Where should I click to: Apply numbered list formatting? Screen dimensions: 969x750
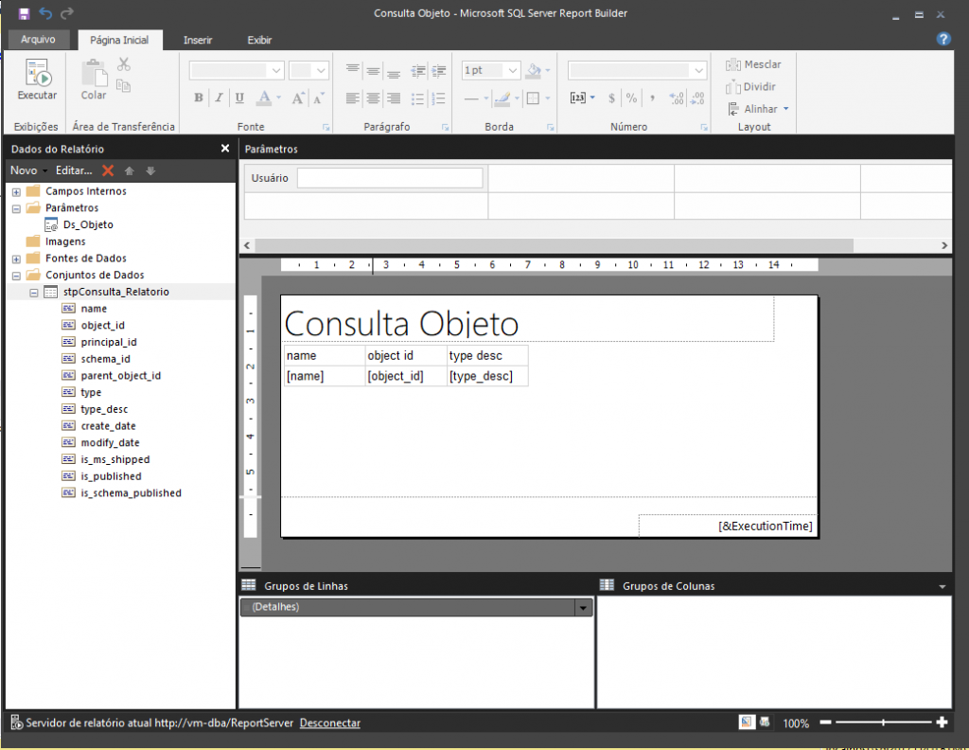pos(438,98)
